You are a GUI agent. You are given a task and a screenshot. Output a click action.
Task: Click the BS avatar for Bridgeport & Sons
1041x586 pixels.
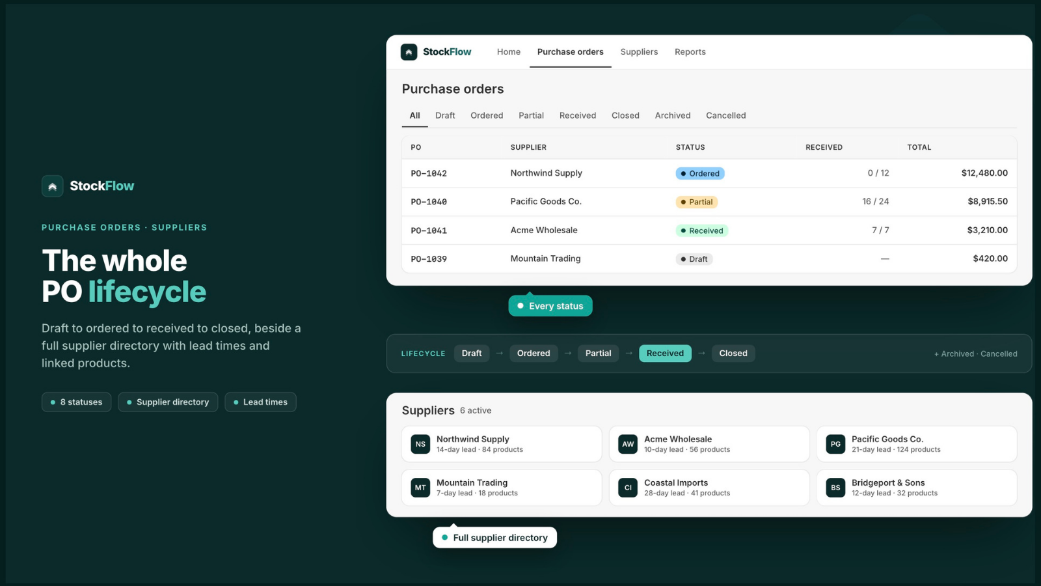(835, 488)
